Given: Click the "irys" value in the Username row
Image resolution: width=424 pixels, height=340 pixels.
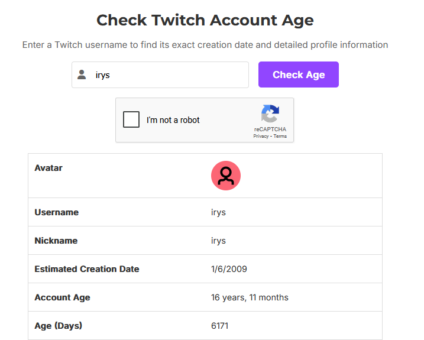Looking at the screenshot, I should point(218,212).
